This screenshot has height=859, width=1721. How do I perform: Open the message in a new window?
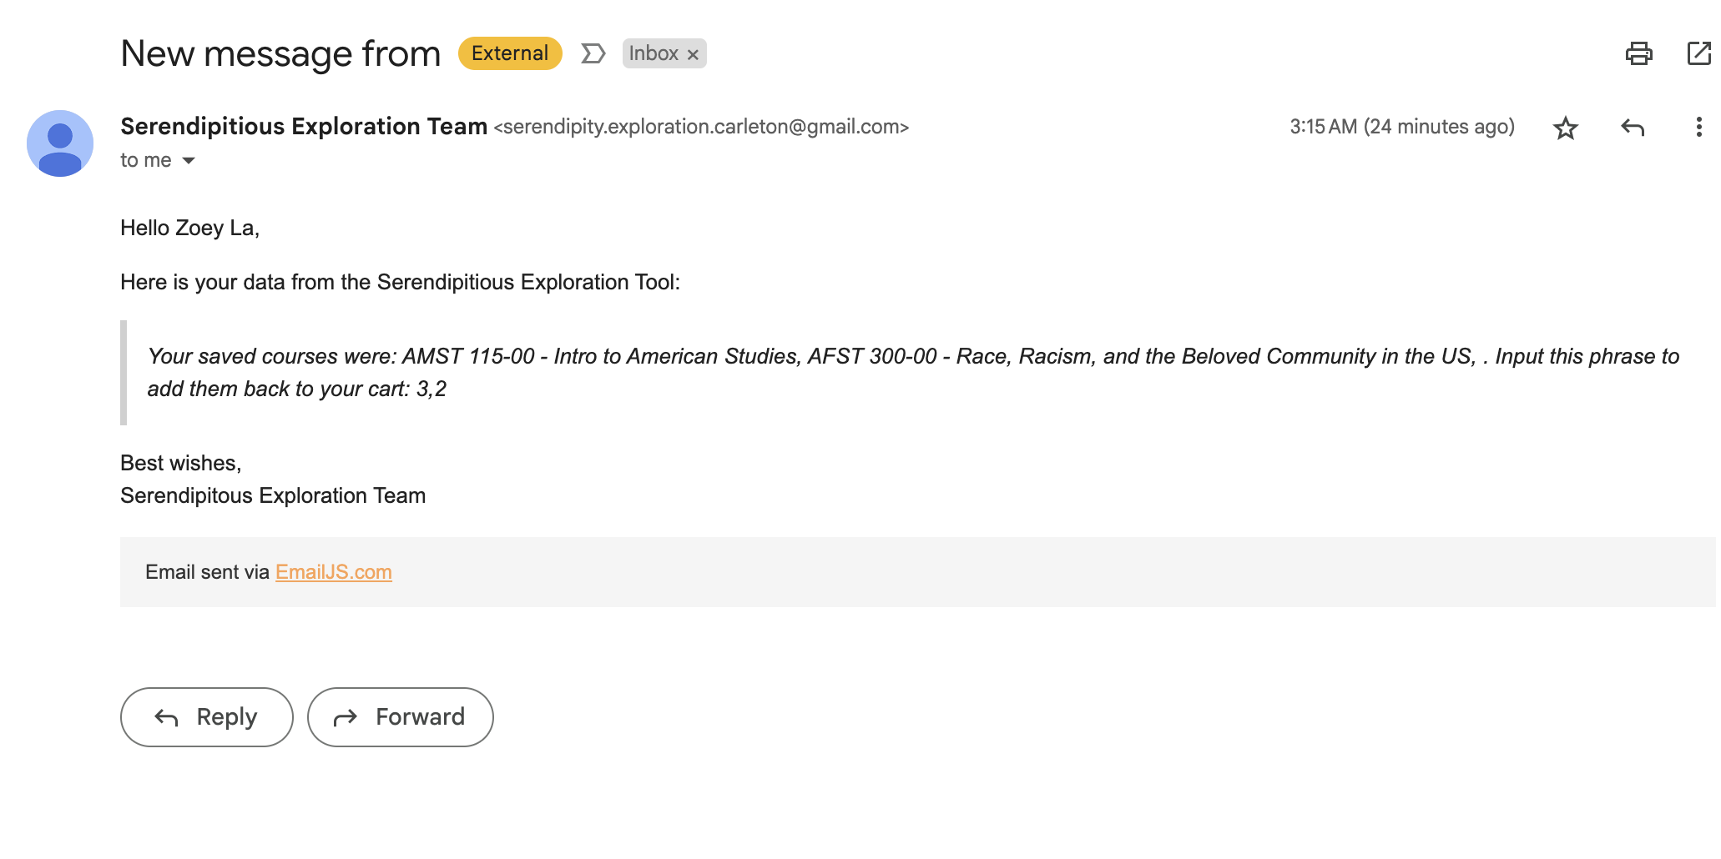coord(1699,53)
